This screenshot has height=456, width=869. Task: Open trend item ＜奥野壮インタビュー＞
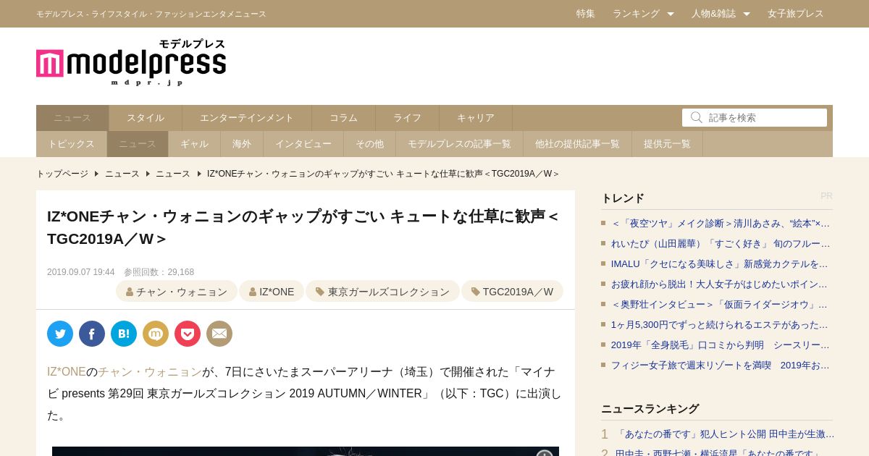click(x=721, y=305)
